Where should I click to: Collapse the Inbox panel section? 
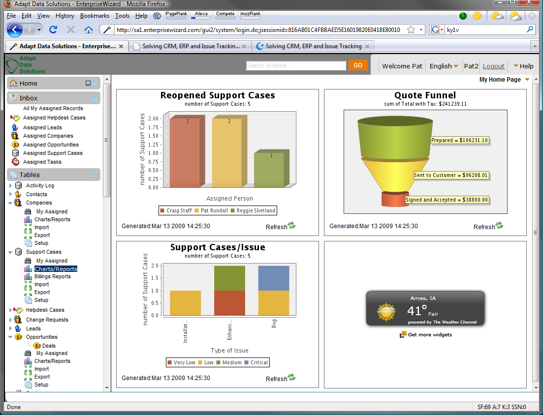[x=95, y=98]
